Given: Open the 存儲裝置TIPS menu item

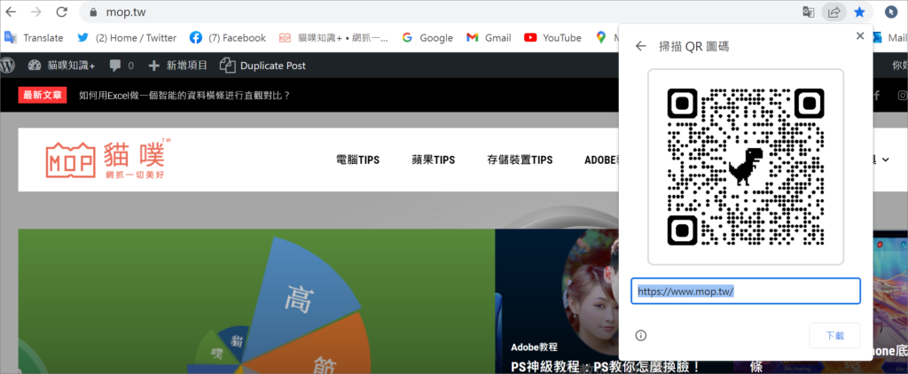Looking at the screenshot, I should [520, 160].
